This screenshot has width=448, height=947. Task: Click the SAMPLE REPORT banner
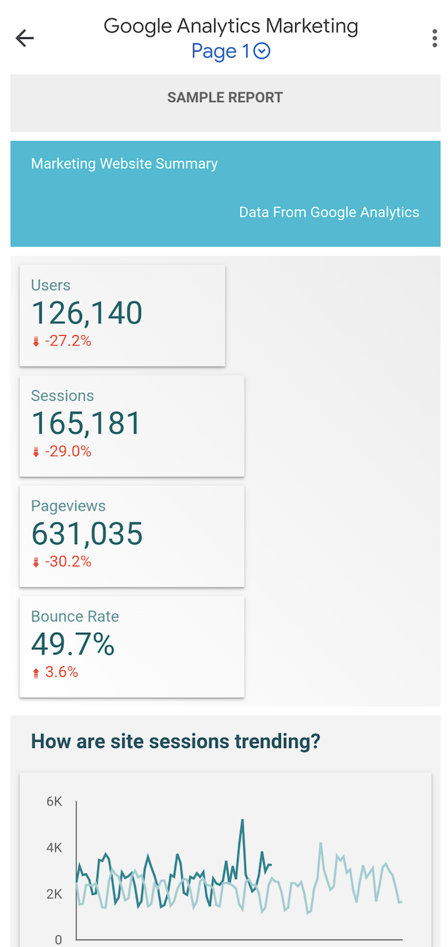(x=224, y=97)
